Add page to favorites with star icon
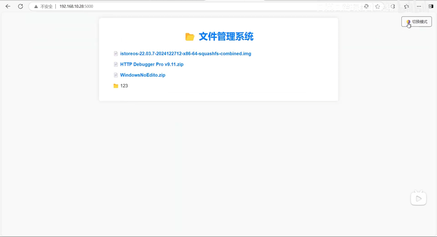437x237 pixels. point(378,7)
